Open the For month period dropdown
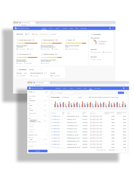The image size is (134, 178). 69,97
